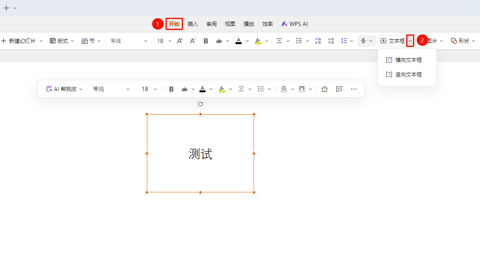The width and height of the screenshot is (480, 260).
Task: Click the 形状 shapes button
Action: (x=460, y=41)
